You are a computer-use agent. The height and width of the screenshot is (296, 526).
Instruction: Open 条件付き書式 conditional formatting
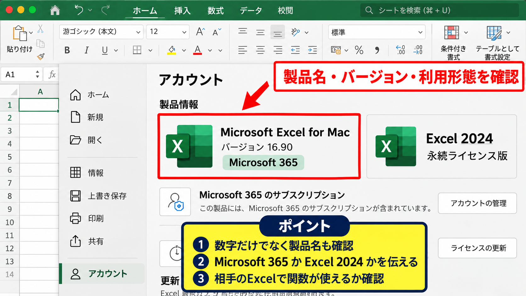(453, 43)
